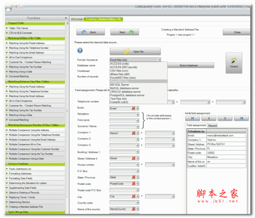
Task: Open the Field assignment tab
Action: [x=196, y=125]
